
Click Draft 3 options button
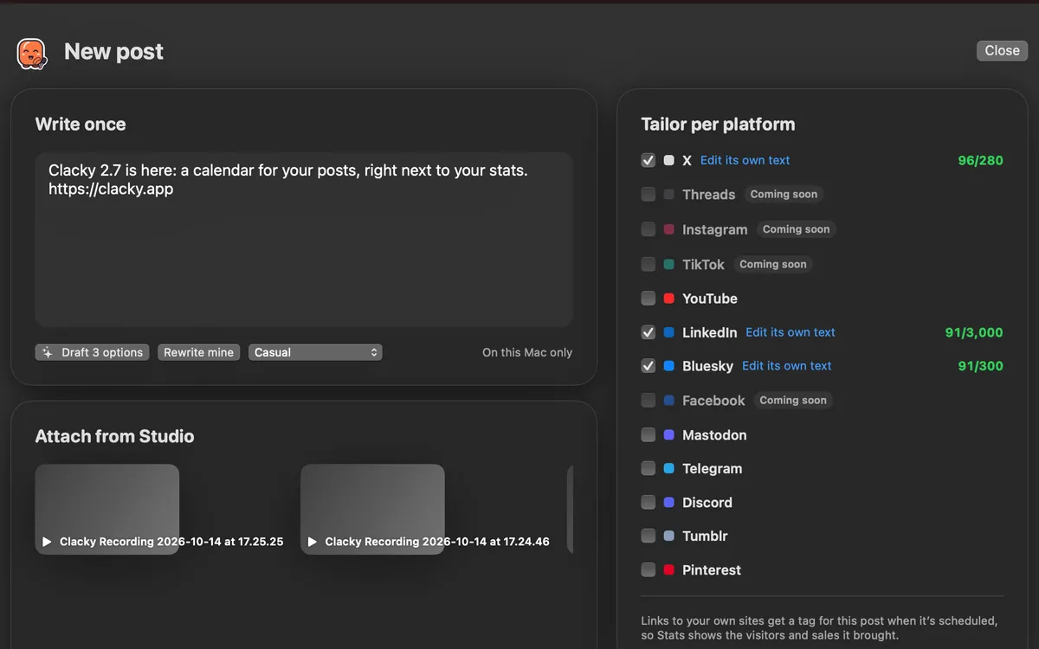tap(93, 352)
